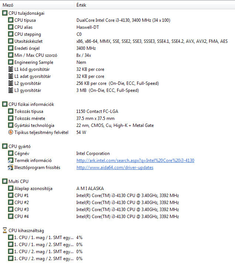Select the CPU #2 row
This screenshot has width=235, height=276.
pyautogui.click(x=93, y=203)
